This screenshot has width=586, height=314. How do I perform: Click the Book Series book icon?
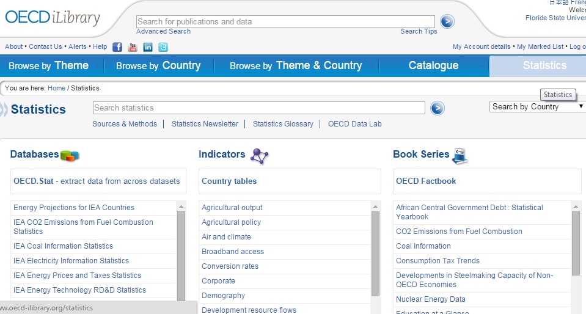(460, 156)
